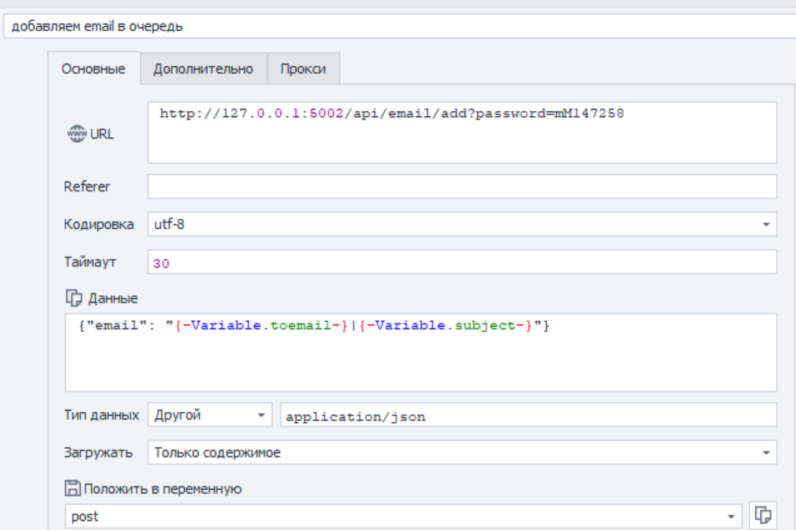Open the Тип данных Другой dropdown
This screenshot has width=796, height=530.
pos(261,415)
